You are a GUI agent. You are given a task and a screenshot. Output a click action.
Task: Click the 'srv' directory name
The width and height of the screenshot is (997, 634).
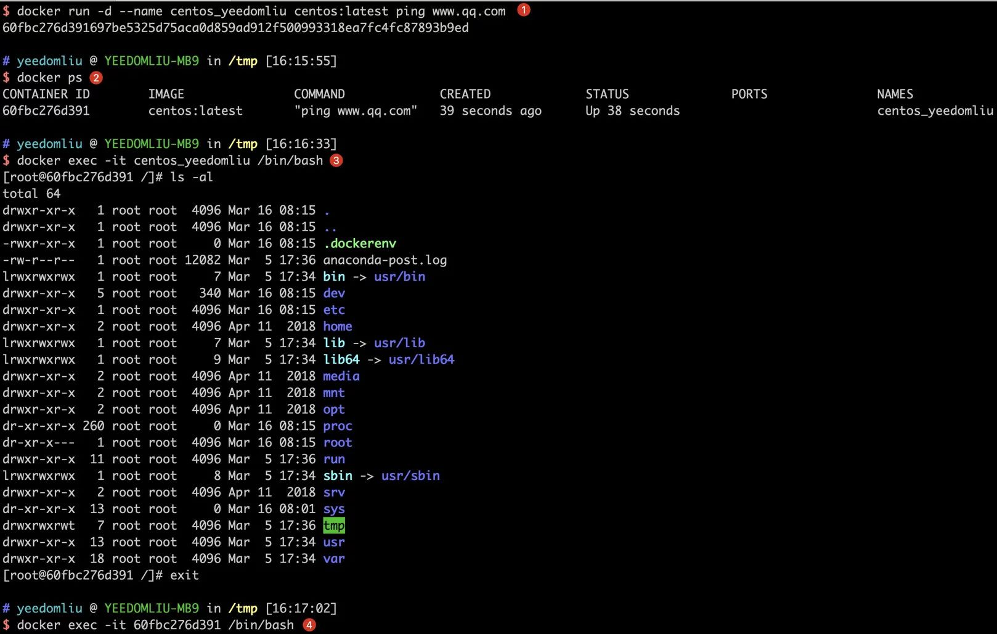[x=334, y=493]
